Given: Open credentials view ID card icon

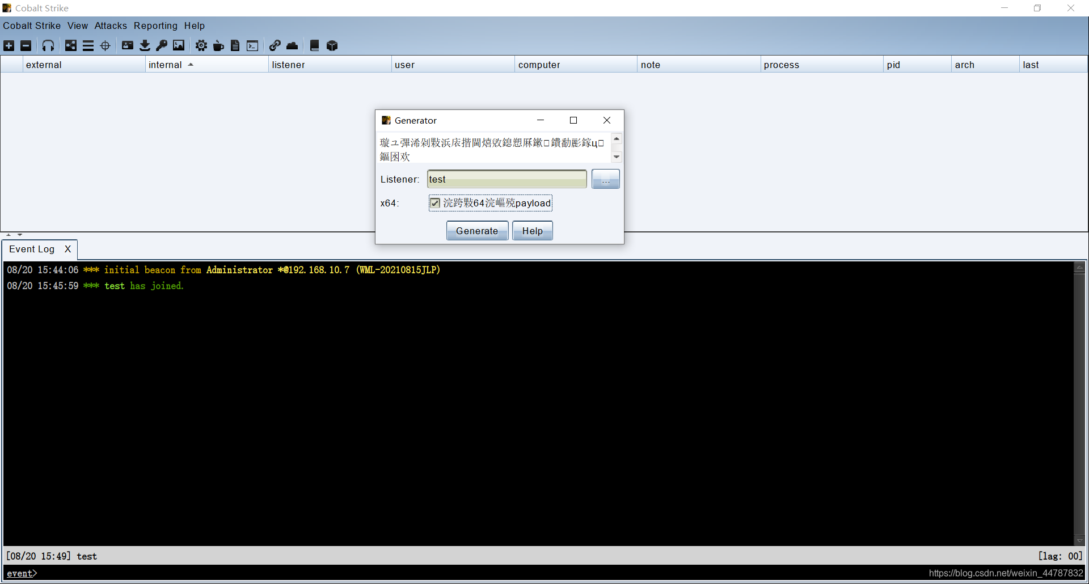Looking at the screenshot, I should point(128,46).
